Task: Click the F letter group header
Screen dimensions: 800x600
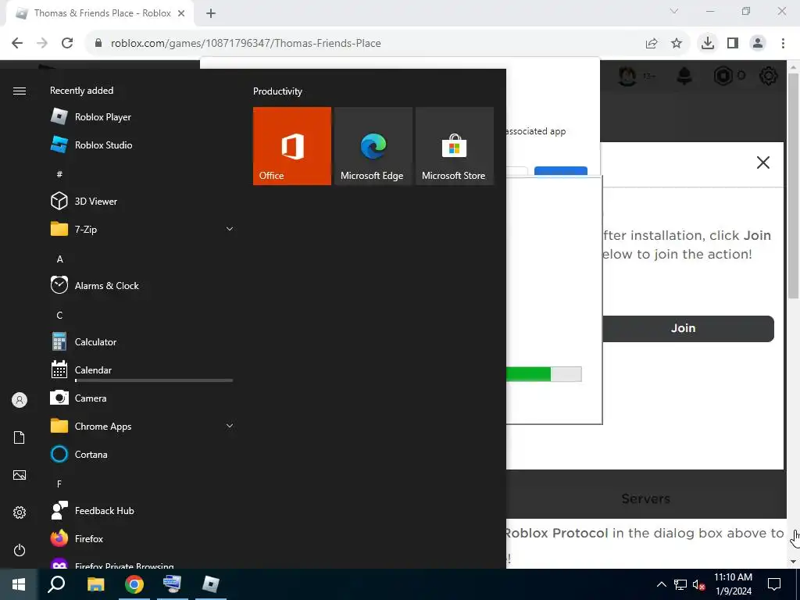Action: click(x=59, y=484)
